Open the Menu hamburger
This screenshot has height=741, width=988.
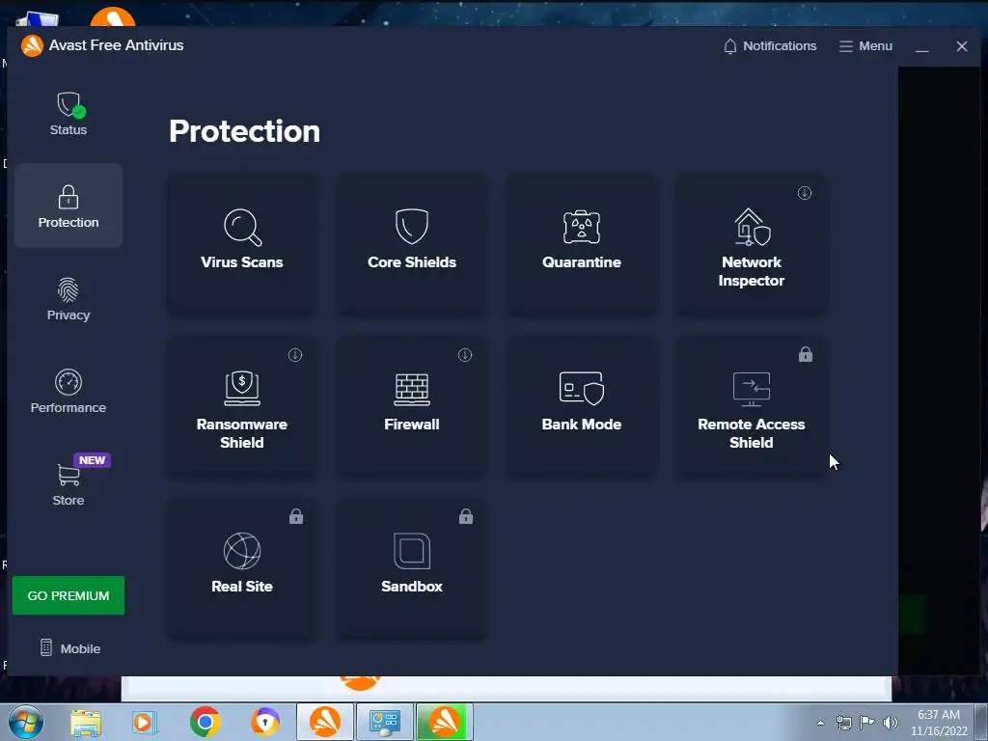point(865,46)
